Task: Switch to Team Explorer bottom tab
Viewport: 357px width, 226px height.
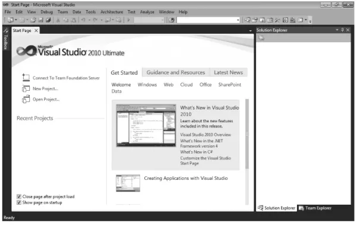Action: pos(315,208)
